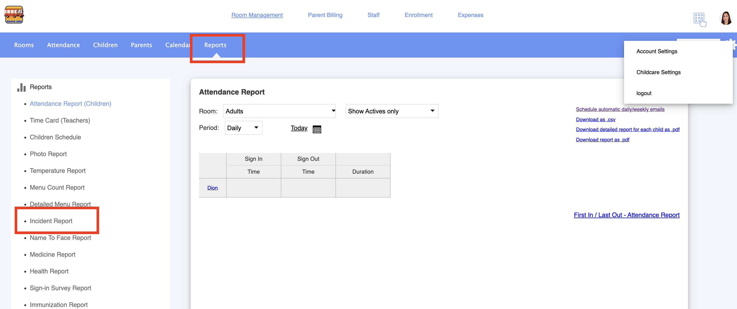The image size is (737, 309).
Task: Expand the Room dropdown showing Adults
Action: coord(279,111)
